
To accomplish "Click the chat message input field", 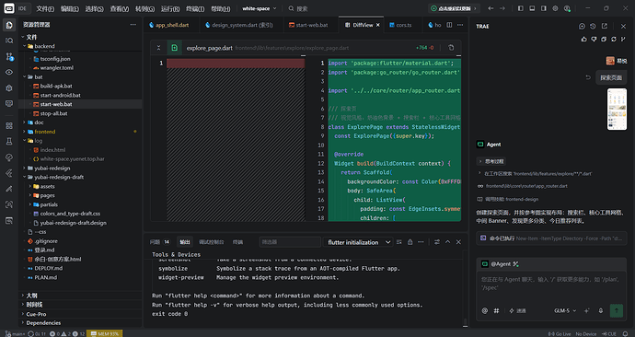I will point(551,284).
